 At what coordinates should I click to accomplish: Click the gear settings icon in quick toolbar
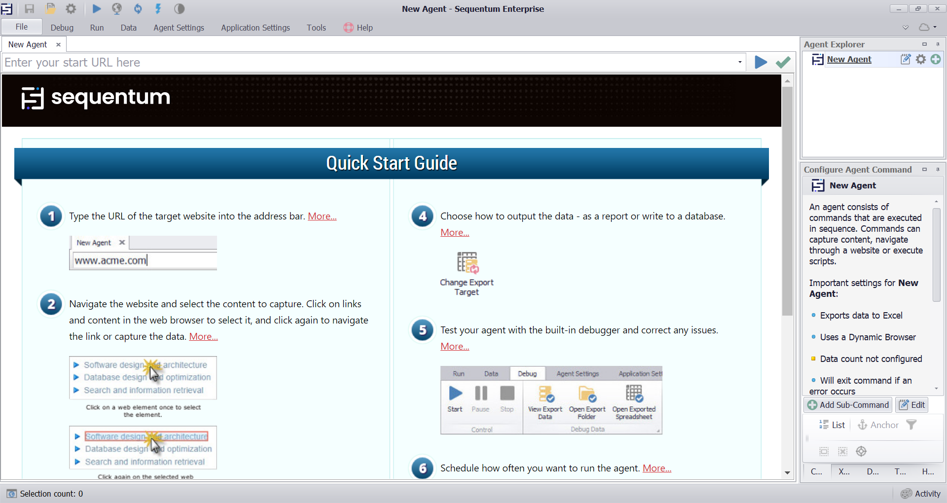pos(71,8)
